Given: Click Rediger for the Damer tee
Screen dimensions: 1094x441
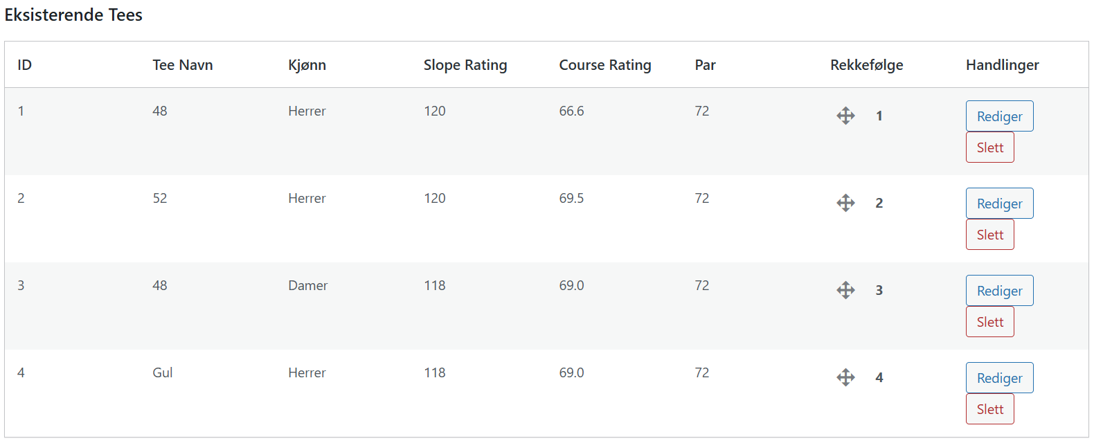Looking at the screenshot, I should click(999, 291).
